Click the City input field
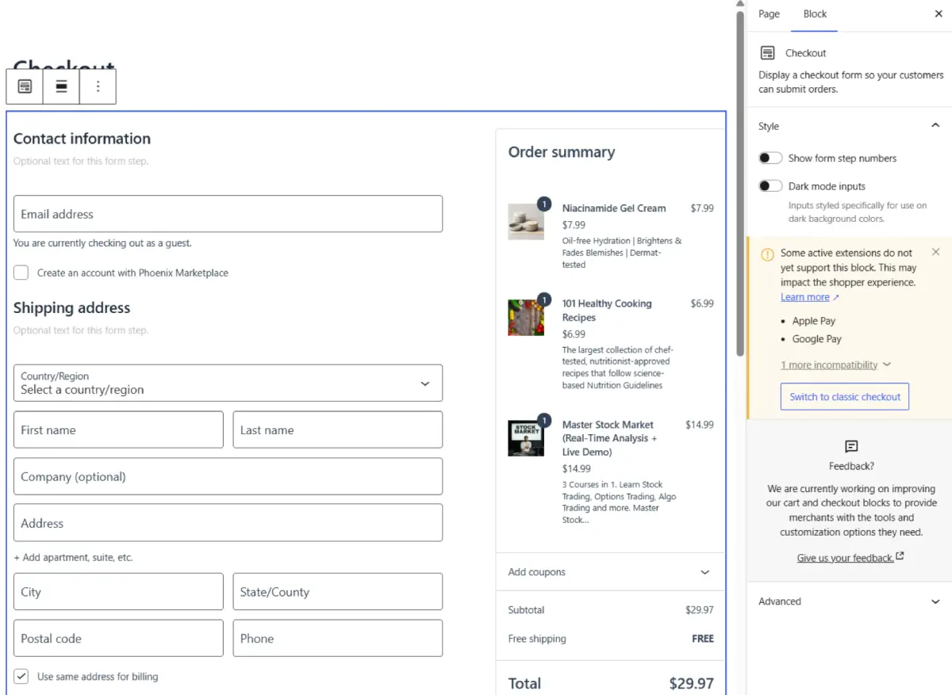Screen dimensions: 952x695 [x=118, y=592]
